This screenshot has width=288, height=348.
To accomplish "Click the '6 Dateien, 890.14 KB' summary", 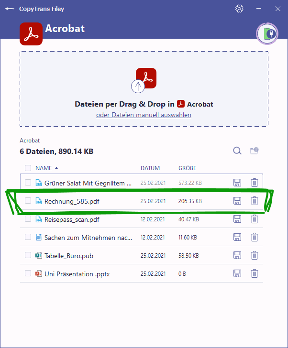I will click(56, 152).
